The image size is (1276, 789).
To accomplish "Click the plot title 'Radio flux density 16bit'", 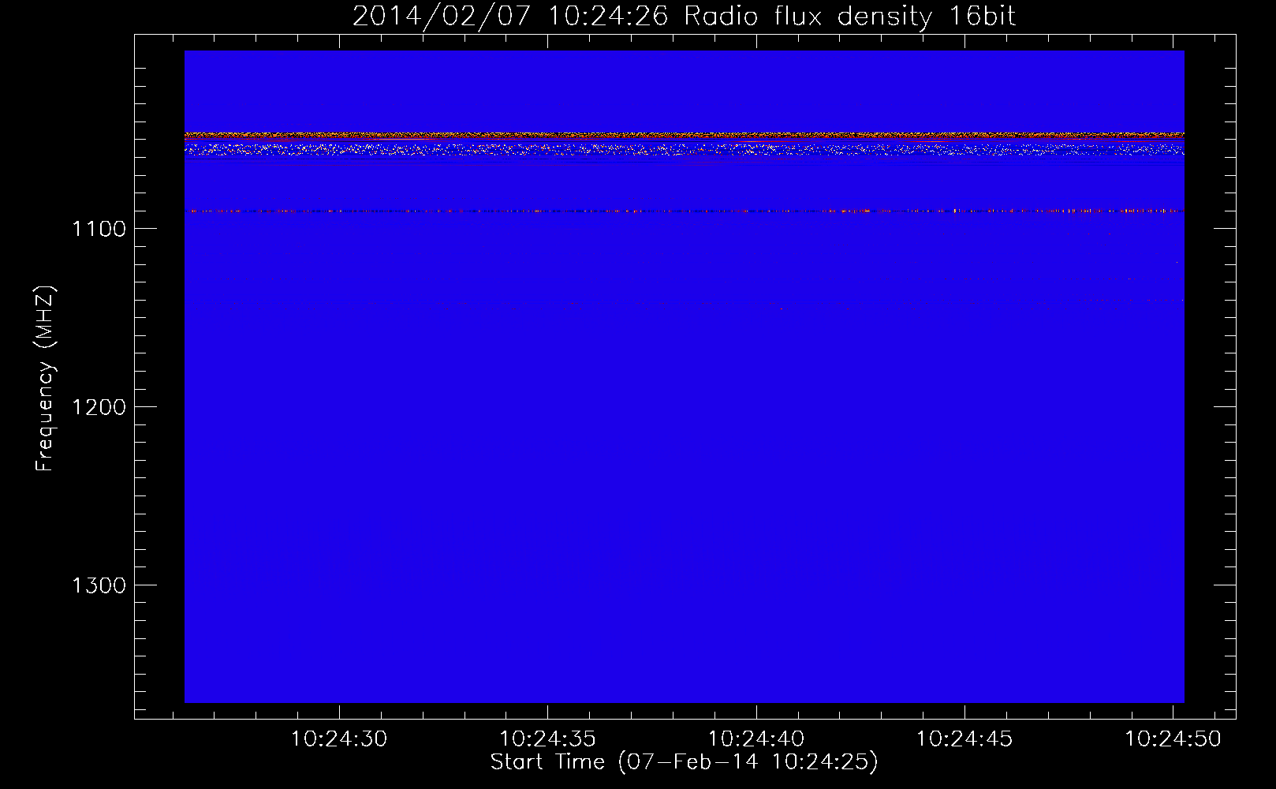I will pyautogui.click(x=849, y=17).
